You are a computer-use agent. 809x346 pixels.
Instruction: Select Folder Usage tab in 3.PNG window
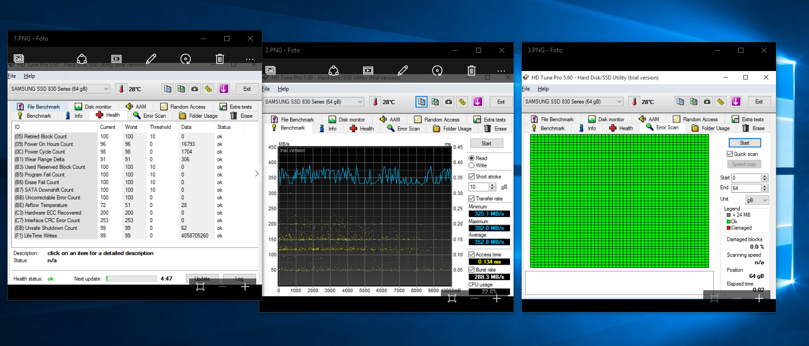(x=710, y=128)
